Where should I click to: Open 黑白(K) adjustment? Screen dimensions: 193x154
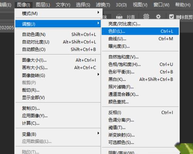[140, 79]
